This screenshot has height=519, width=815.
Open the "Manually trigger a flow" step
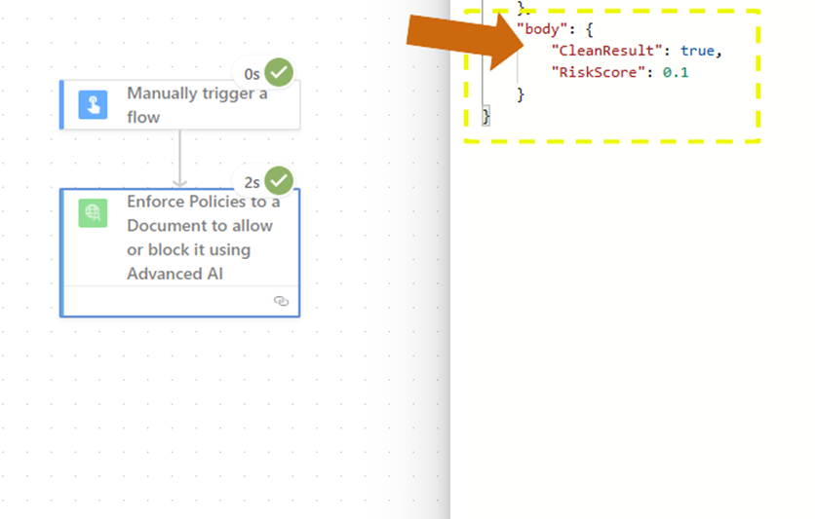(197, 105)
